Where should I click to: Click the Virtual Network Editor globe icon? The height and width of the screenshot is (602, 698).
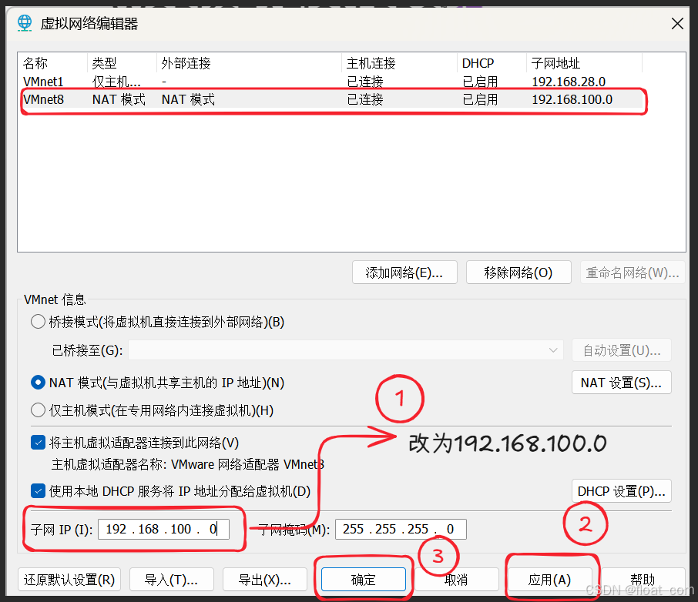[25, 23]
